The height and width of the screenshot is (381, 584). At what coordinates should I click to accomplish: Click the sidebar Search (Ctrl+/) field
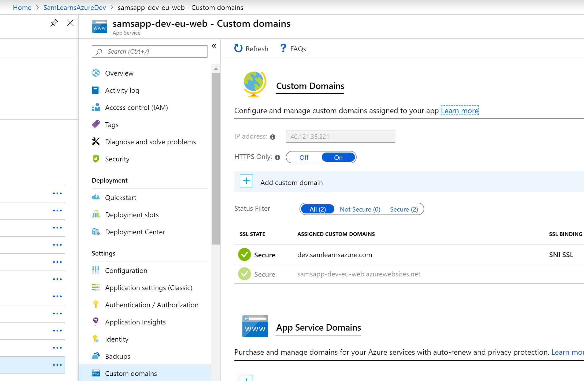[150, 51]
